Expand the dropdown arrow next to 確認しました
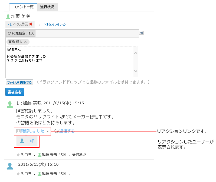This screenshot has width=216, height=182. point(48,131)
